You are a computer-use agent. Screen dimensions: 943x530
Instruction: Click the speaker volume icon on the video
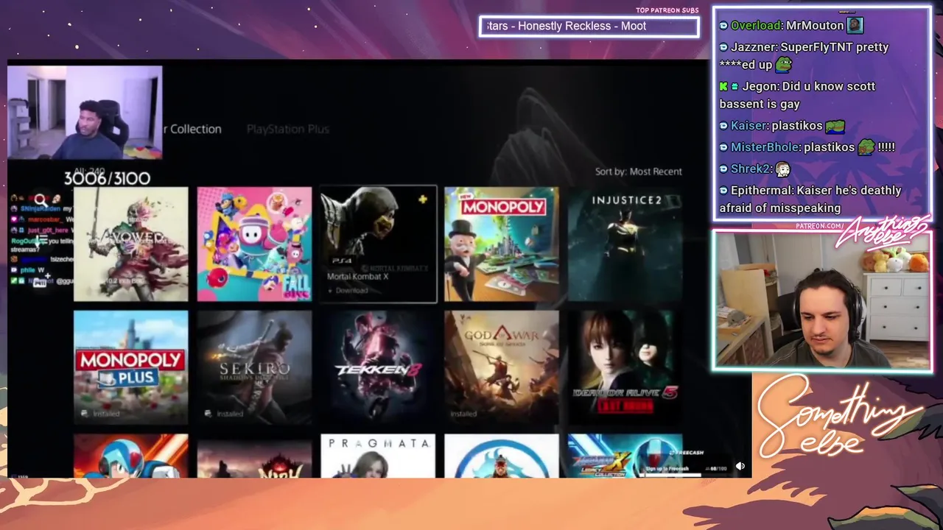[x=740, y=466]
